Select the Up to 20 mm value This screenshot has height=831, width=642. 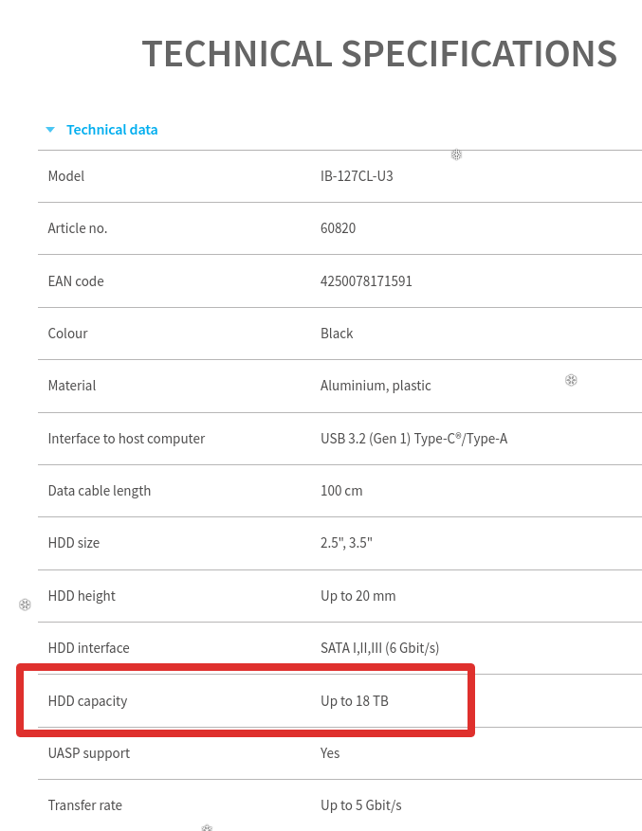coord(358,596)
